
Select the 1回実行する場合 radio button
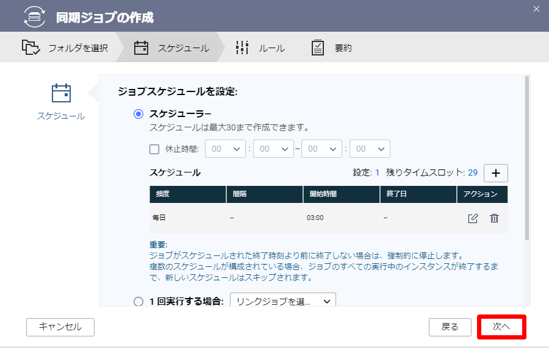click(138, 301)
